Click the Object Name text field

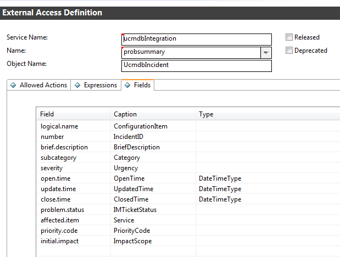click(196, 65)
